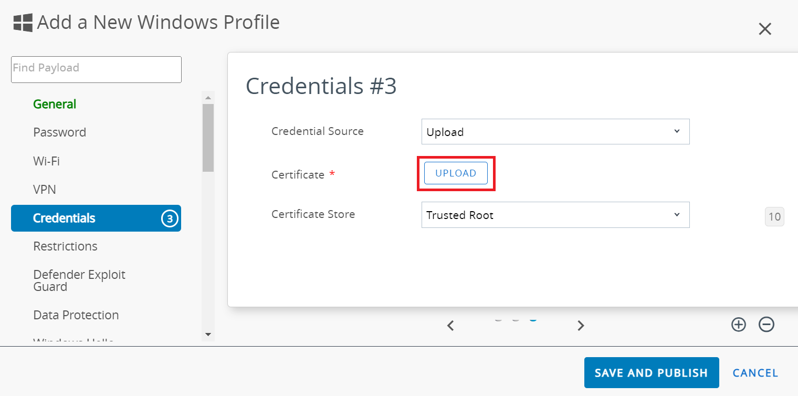Focus the Find Payload search field
The image size is (798, 396).
coord(96,69)
